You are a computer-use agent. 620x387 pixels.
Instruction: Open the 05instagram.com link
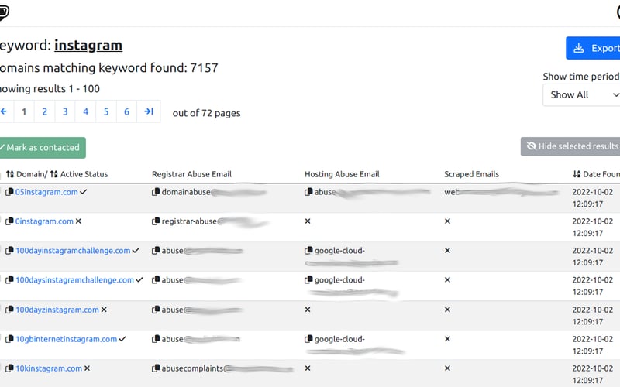click(46, 192)
